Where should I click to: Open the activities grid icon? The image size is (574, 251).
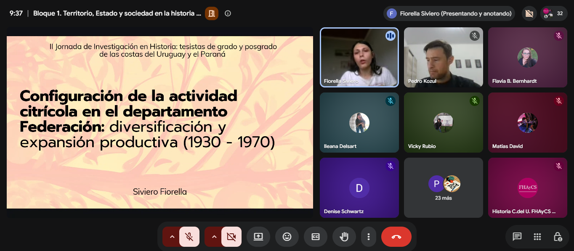537,237
